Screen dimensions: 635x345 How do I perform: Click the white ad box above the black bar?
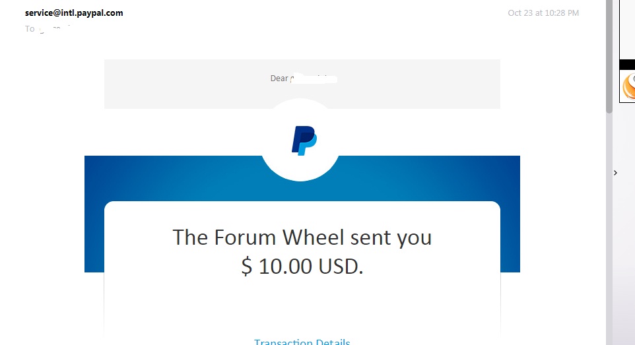tap(627, 30)
